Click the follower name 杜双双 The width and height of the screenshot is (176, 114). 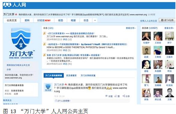coord(169,85)
